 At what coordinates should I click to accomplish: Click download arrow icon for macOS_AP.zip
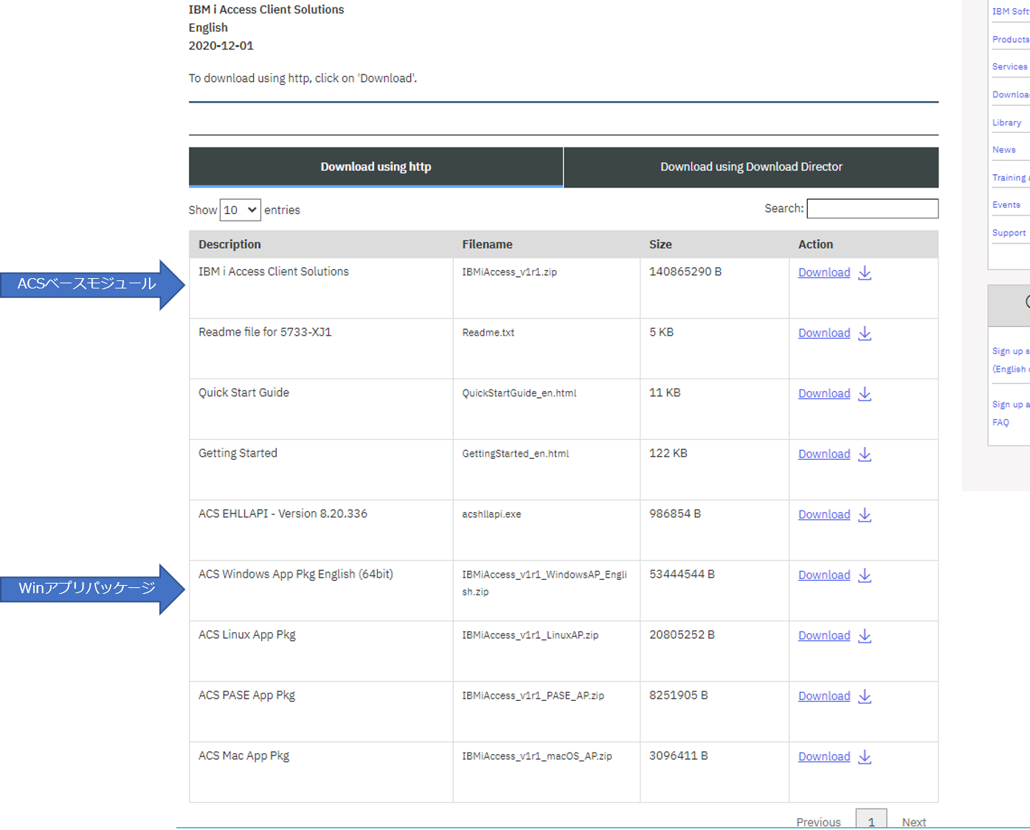865,757
